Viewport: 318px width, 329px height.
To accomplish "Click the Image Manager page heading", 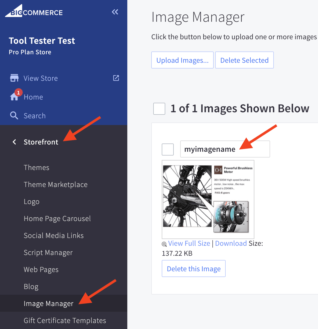I will (x=198, y=17).
